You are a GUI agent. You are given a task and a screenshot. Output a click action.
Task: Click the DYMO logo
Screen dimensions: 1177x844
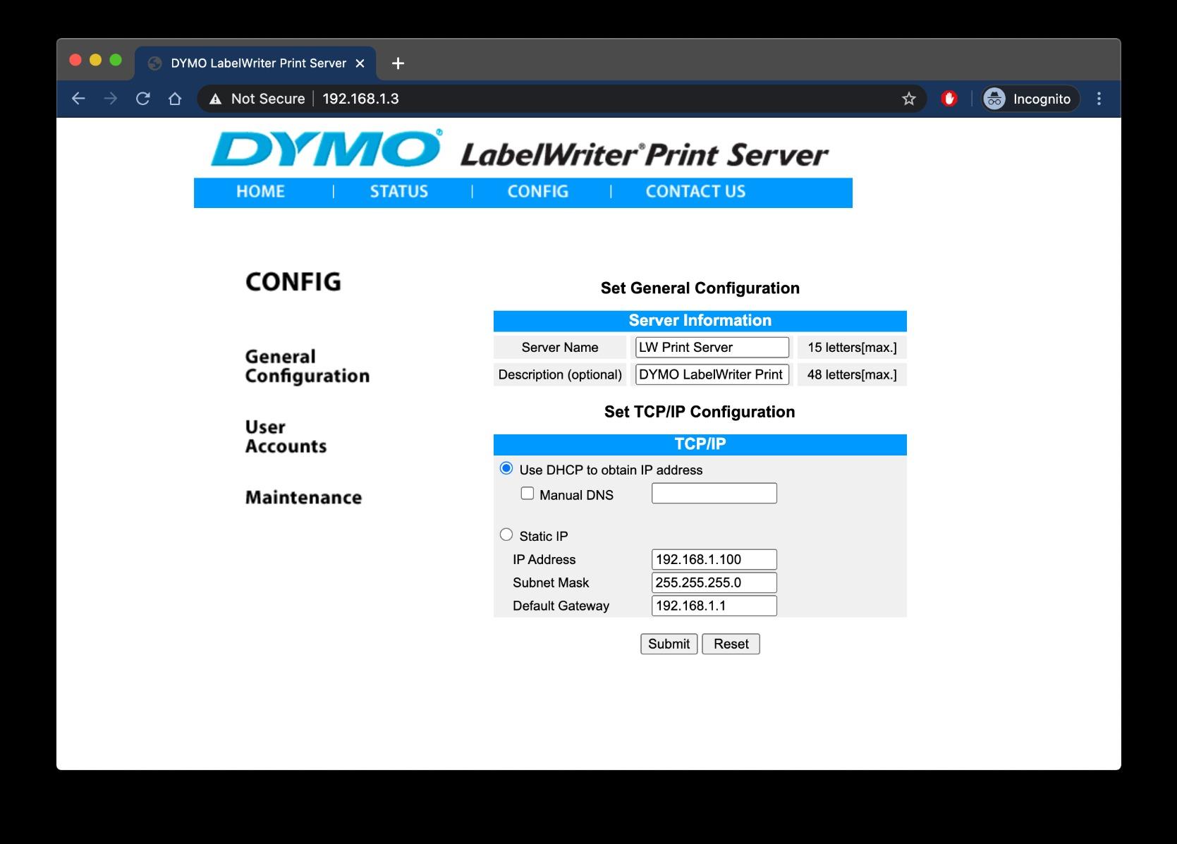tap(327, 148)
